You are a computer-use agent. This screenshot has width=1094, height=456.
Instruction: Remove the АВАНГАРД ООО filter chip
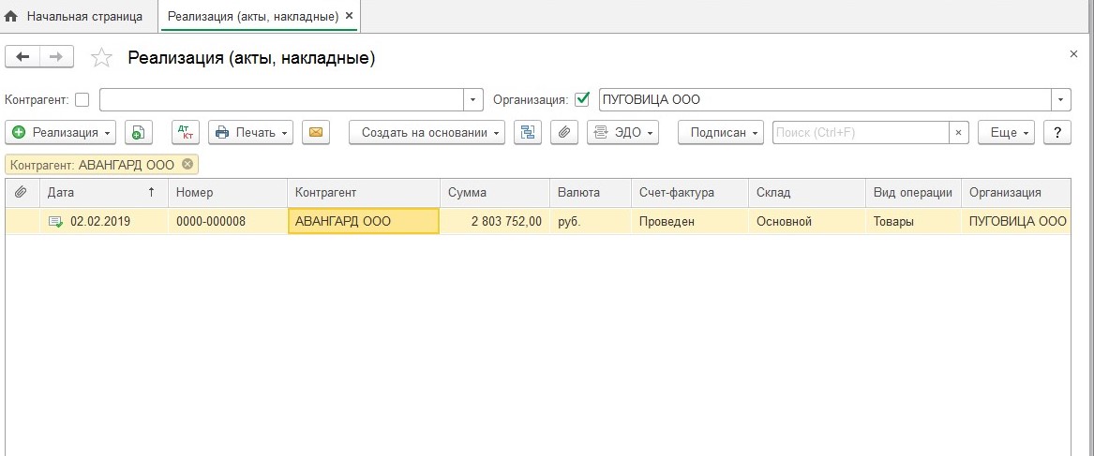pyautogui.click(x=187, y=165)
